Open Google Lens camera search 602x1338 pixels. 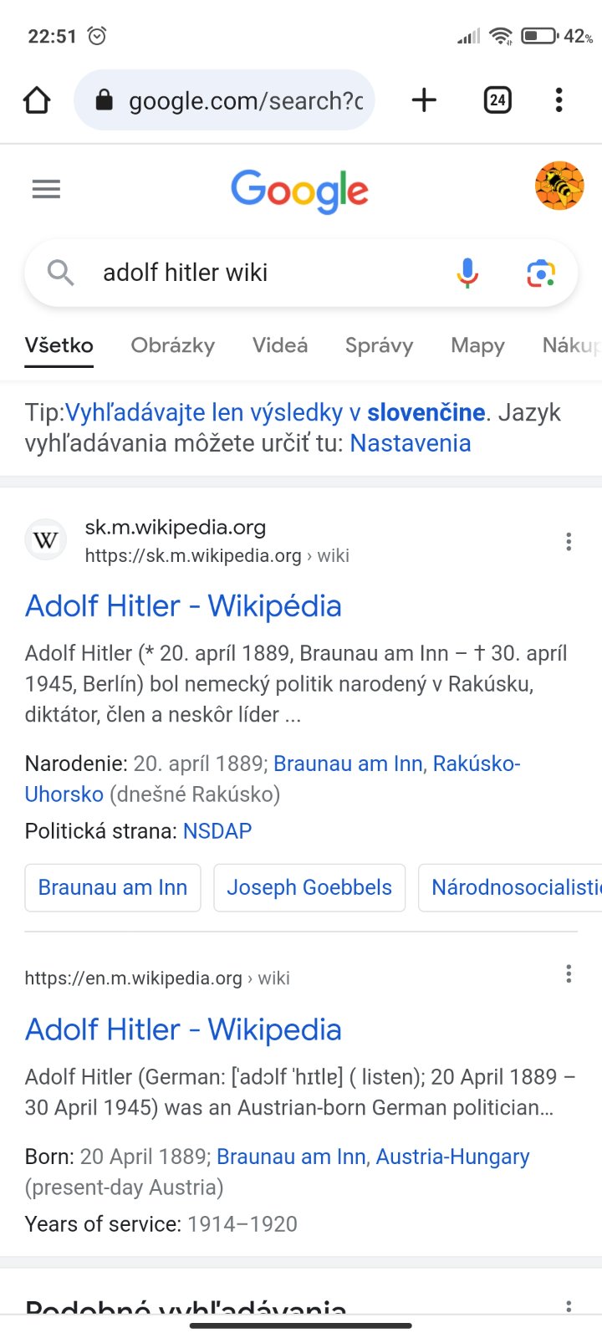pyautogui.click(x=540, y=273)
